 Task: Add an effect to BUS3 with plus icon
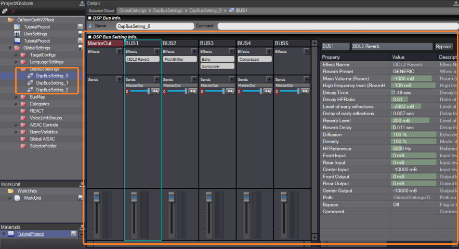(232, 51)
